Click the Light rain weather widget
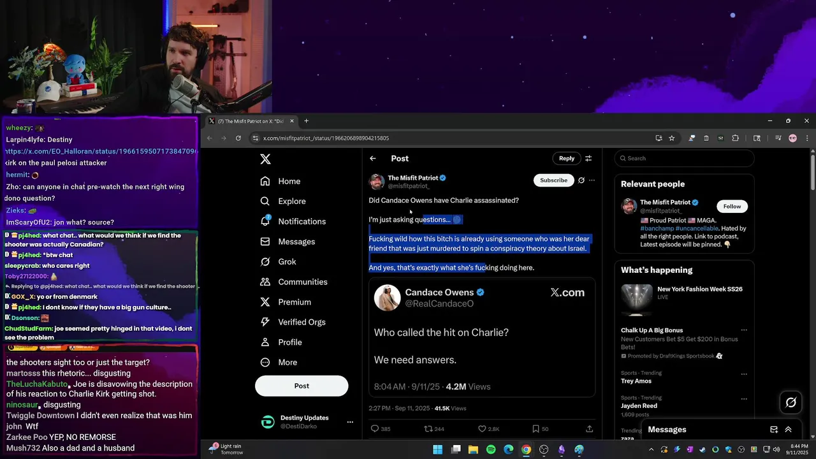Viewport: 816px width, 459px height. pyautogui.click(x=227, y=449)
